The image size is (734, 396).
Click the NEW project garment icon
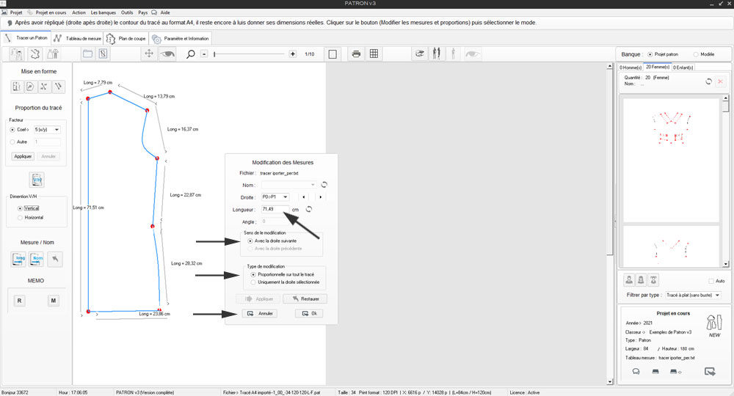tap(712, 325)
